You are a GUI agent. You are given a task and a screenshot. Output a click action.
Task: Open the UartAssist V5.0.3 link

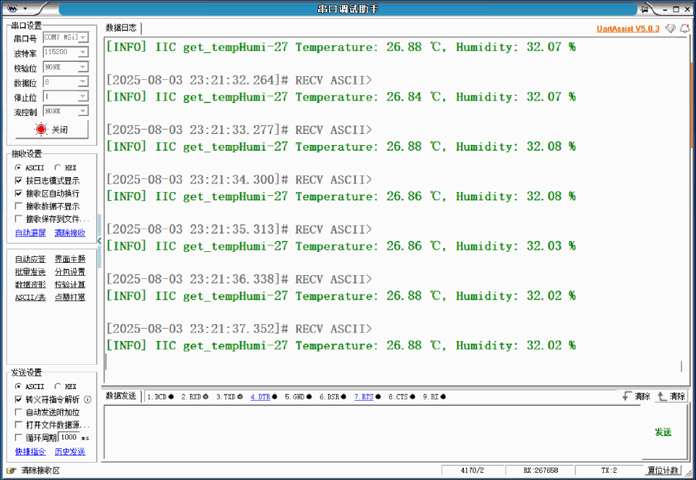(x=628, y=29)
